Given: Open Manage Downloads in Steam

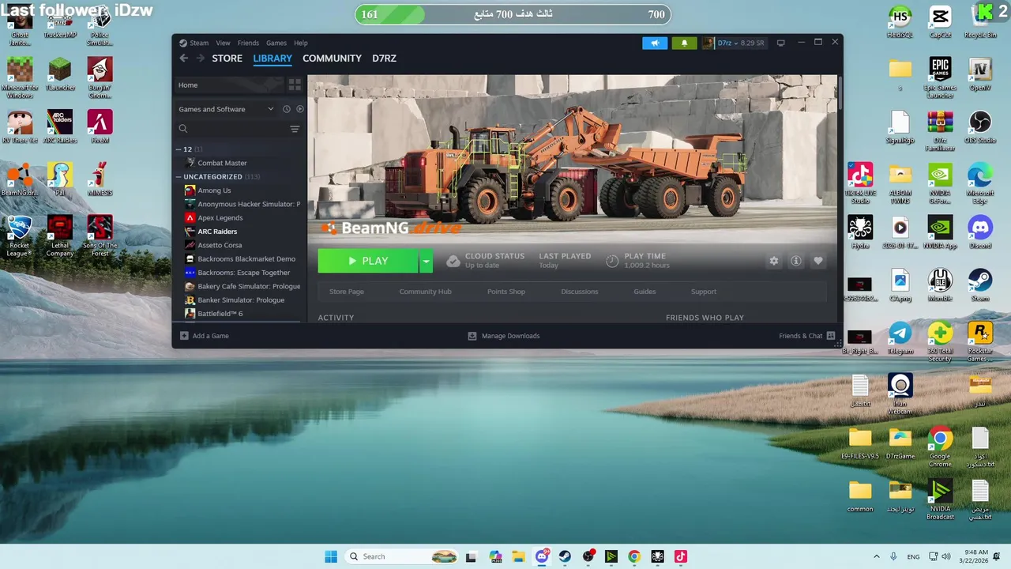Looking at the screenshot, I should [504, 336].
